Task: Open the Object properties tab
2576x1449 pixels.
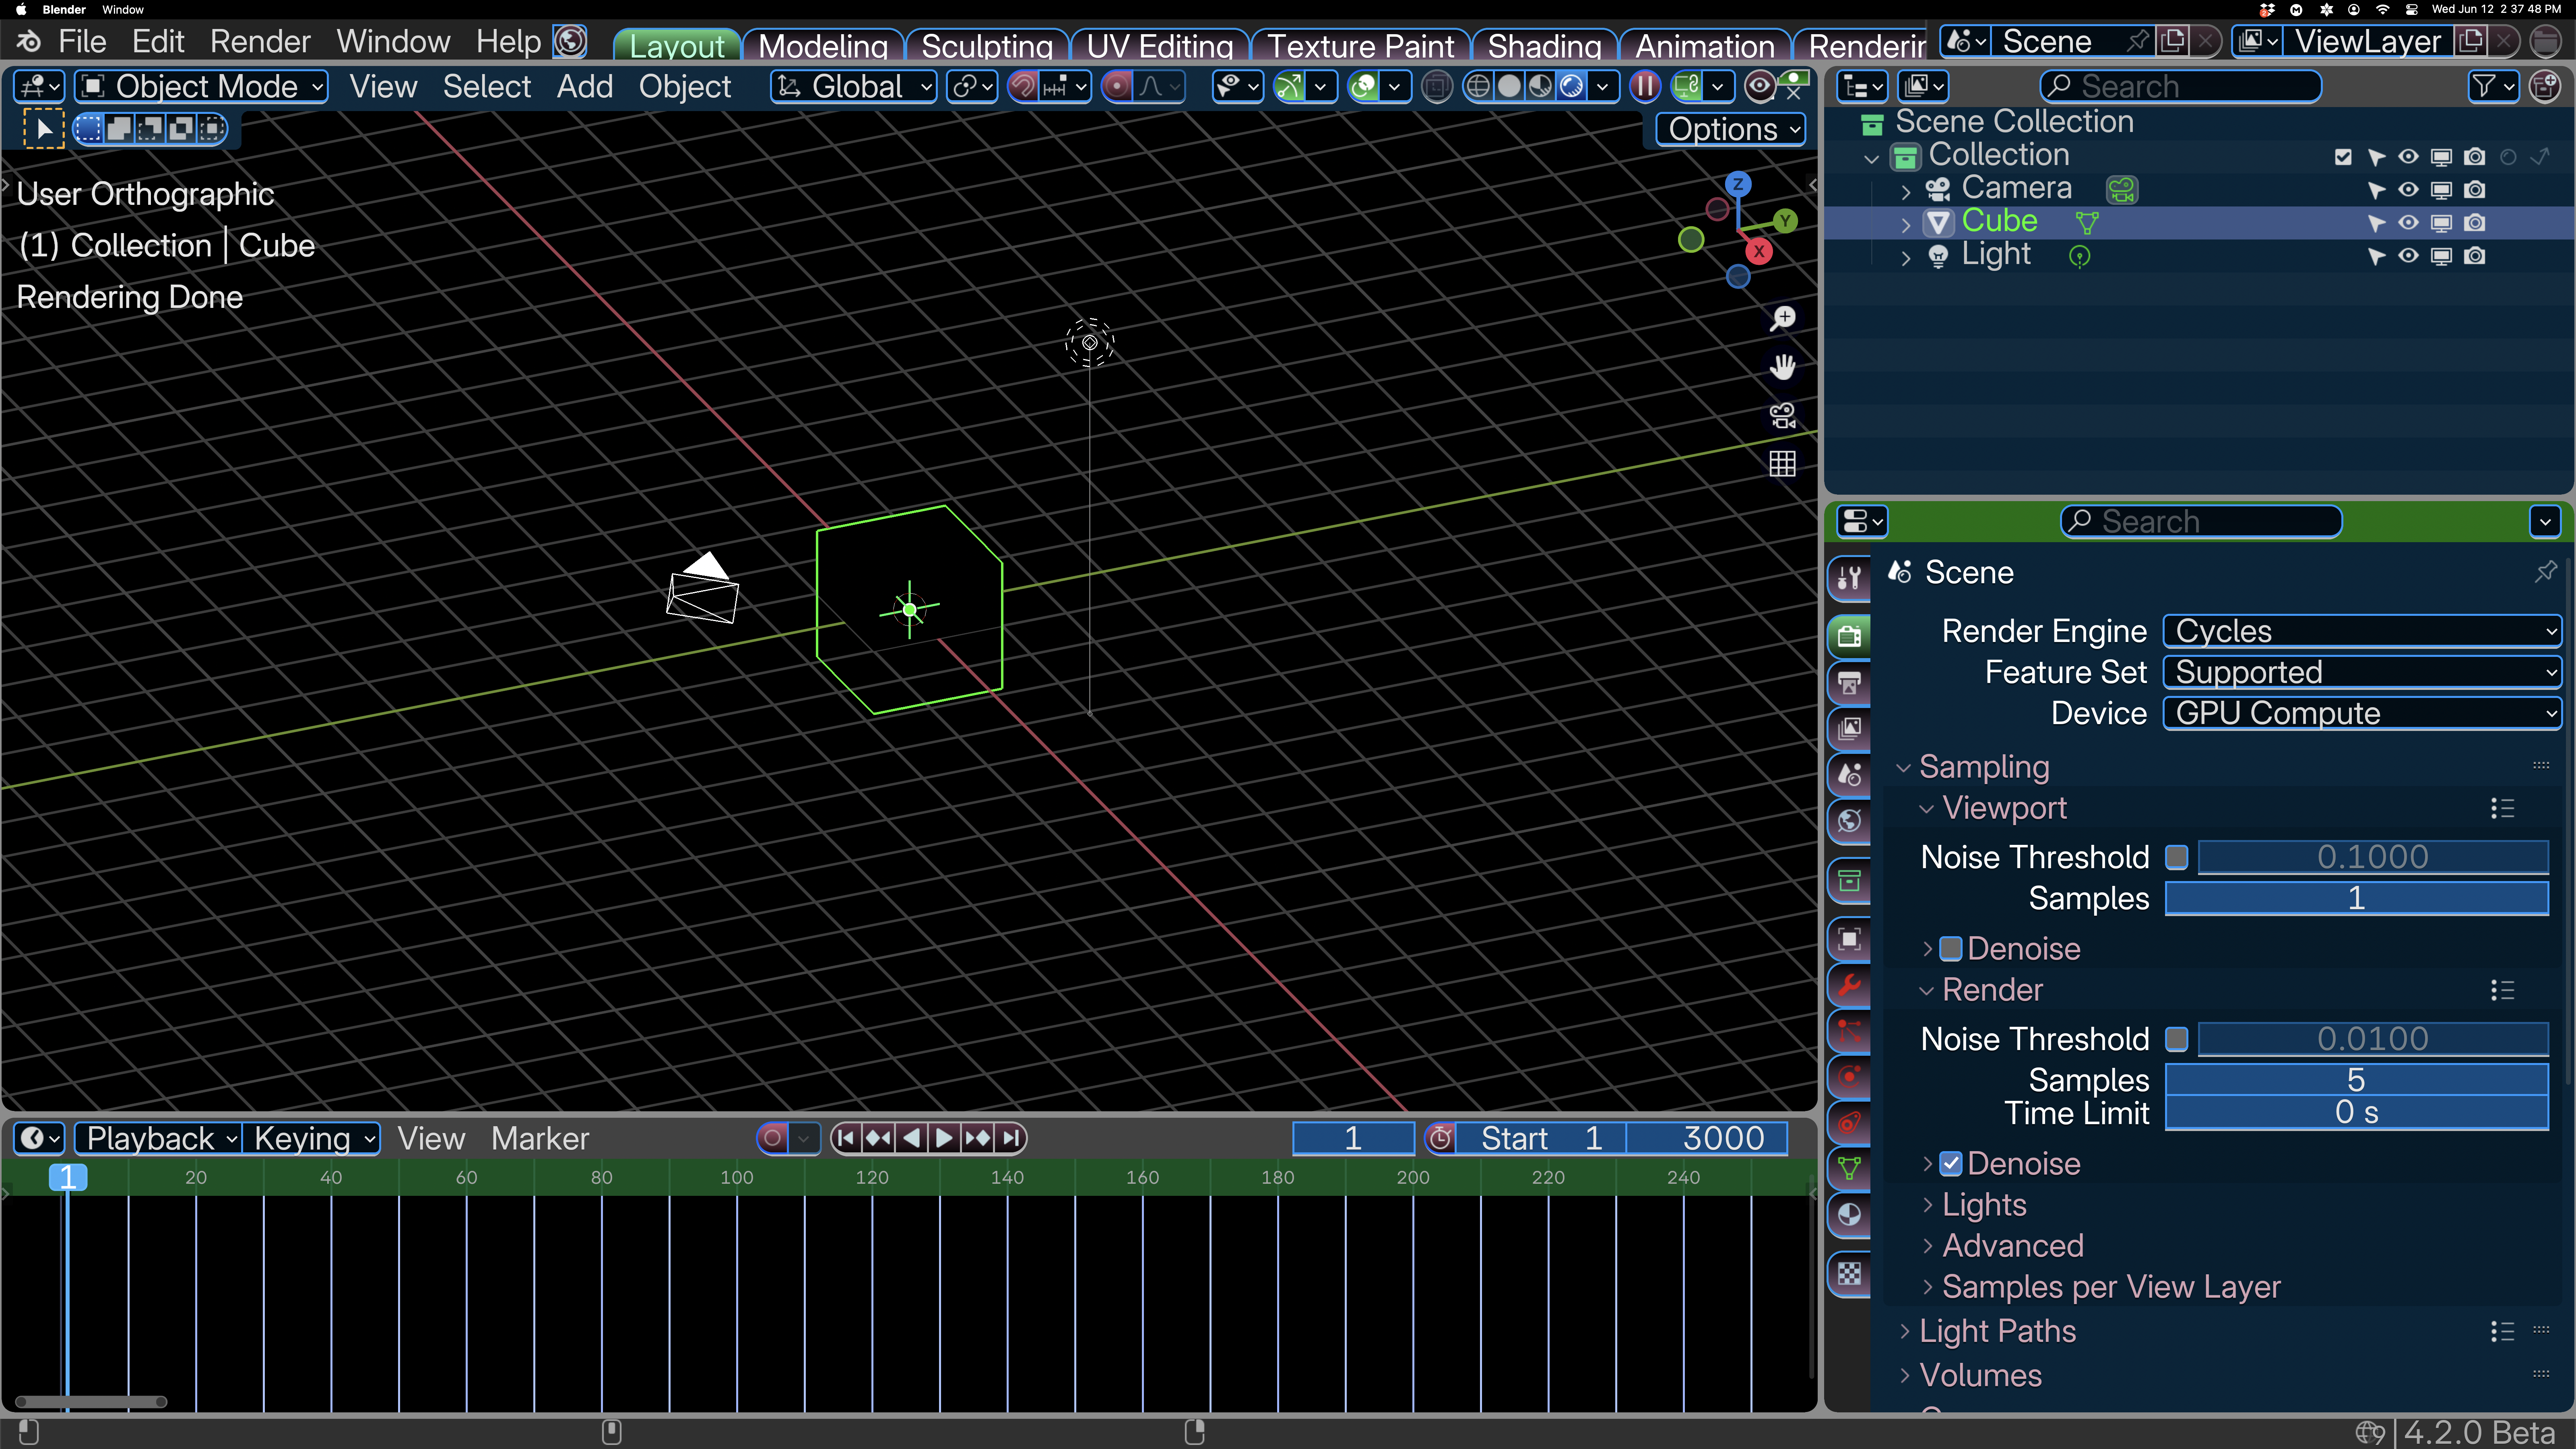Action: click(x=1849, y=939)
